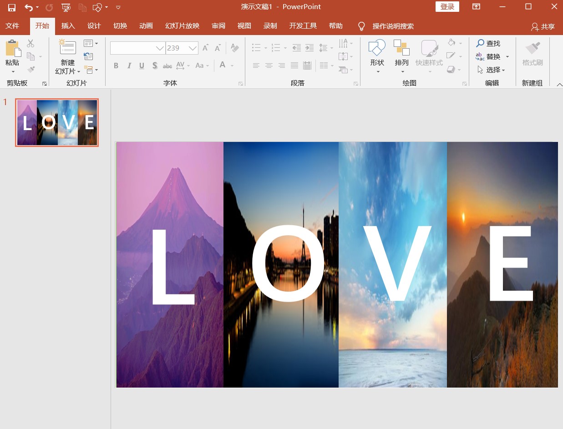This screenshot has width=563, height=429.
Task: Click Find (查找) in editing group
Action: click(488, 43)
